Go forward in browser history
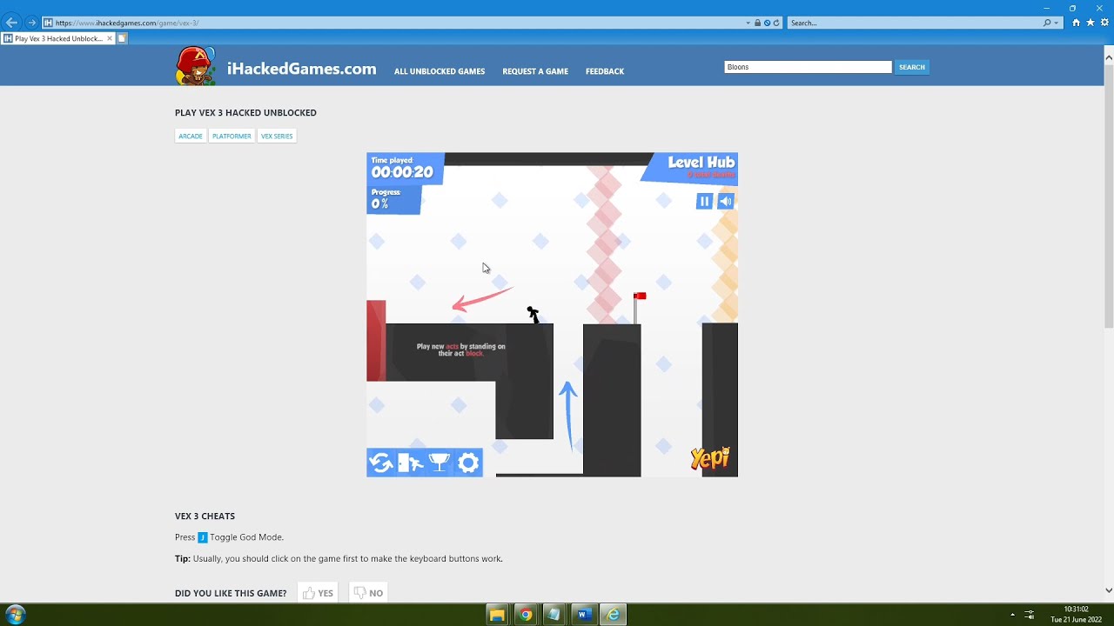 coord(32,23)
